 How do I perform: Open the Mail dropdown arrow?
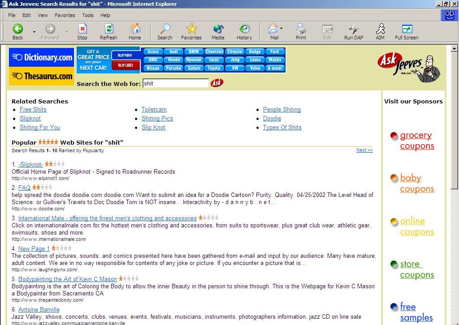[x=281, y=29]
